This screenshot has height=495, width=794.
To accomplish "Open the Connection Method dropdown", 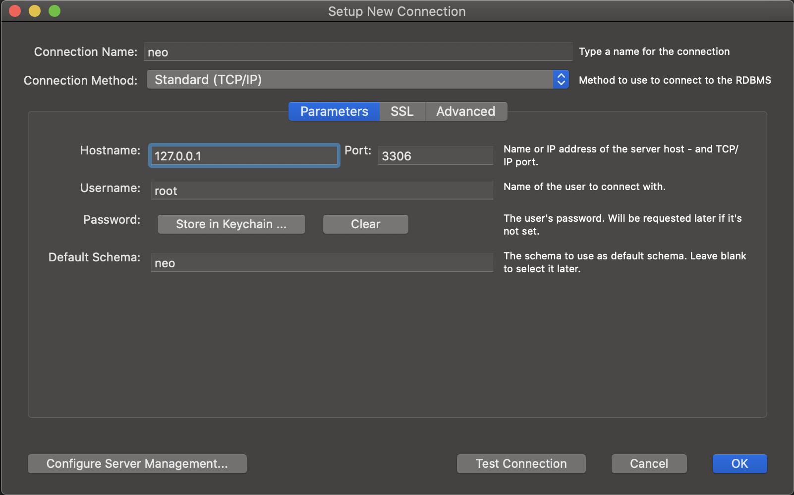I will [x=357, y=80].
